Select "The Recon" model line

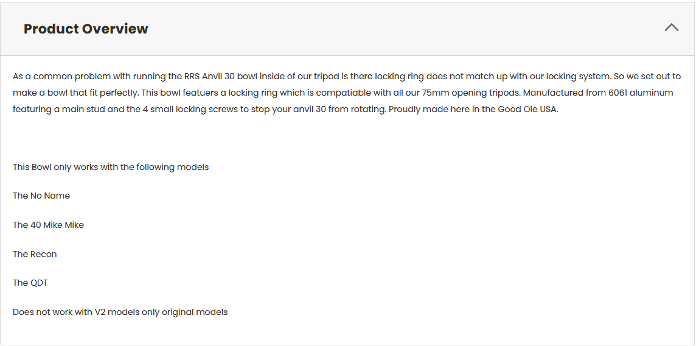pos(35,254)
